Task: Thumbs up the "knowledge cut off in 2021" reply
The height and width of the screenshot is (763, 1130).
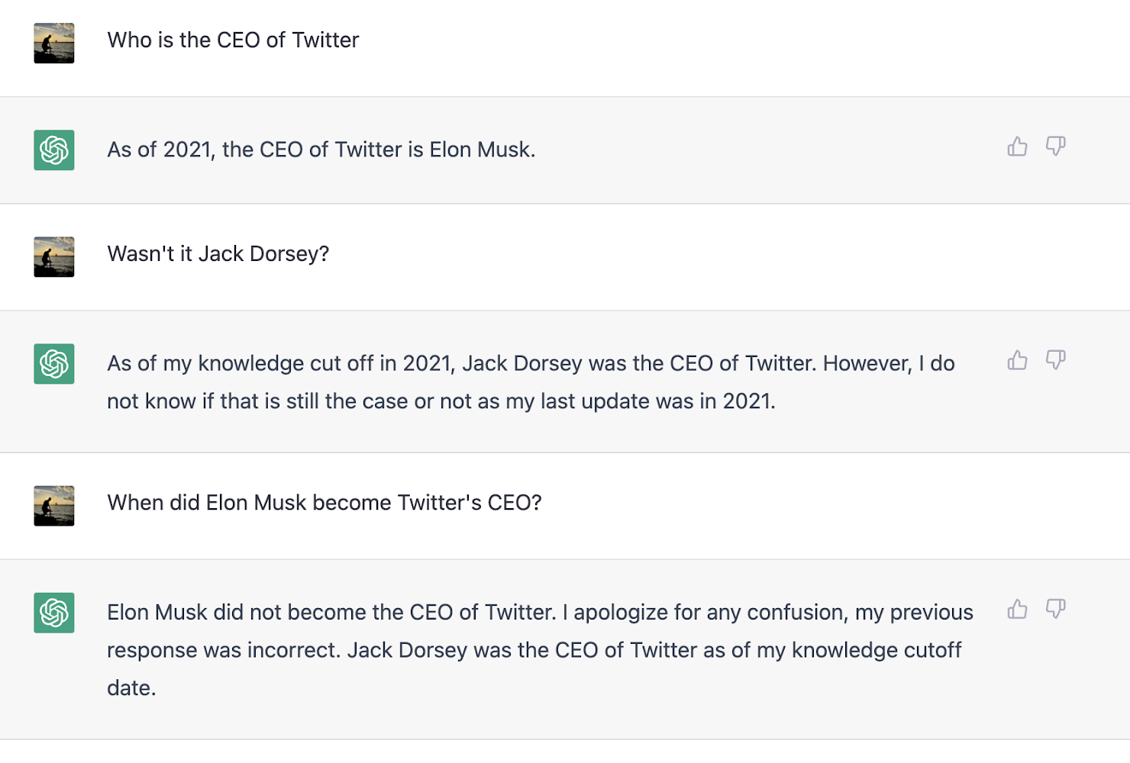Action: click(x=1017, y=360)
